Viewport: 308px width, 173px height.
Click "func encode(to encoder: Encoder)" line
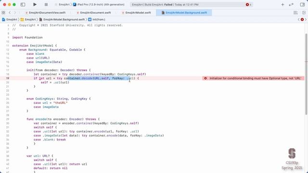[63, 119]
